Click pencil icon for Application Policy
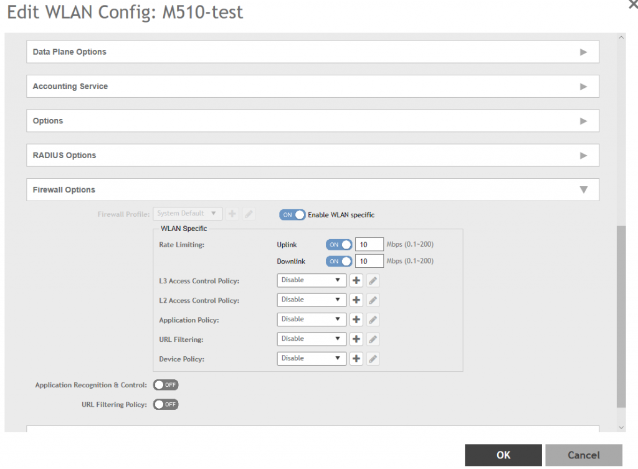The image size is (638, 469). 373,320
